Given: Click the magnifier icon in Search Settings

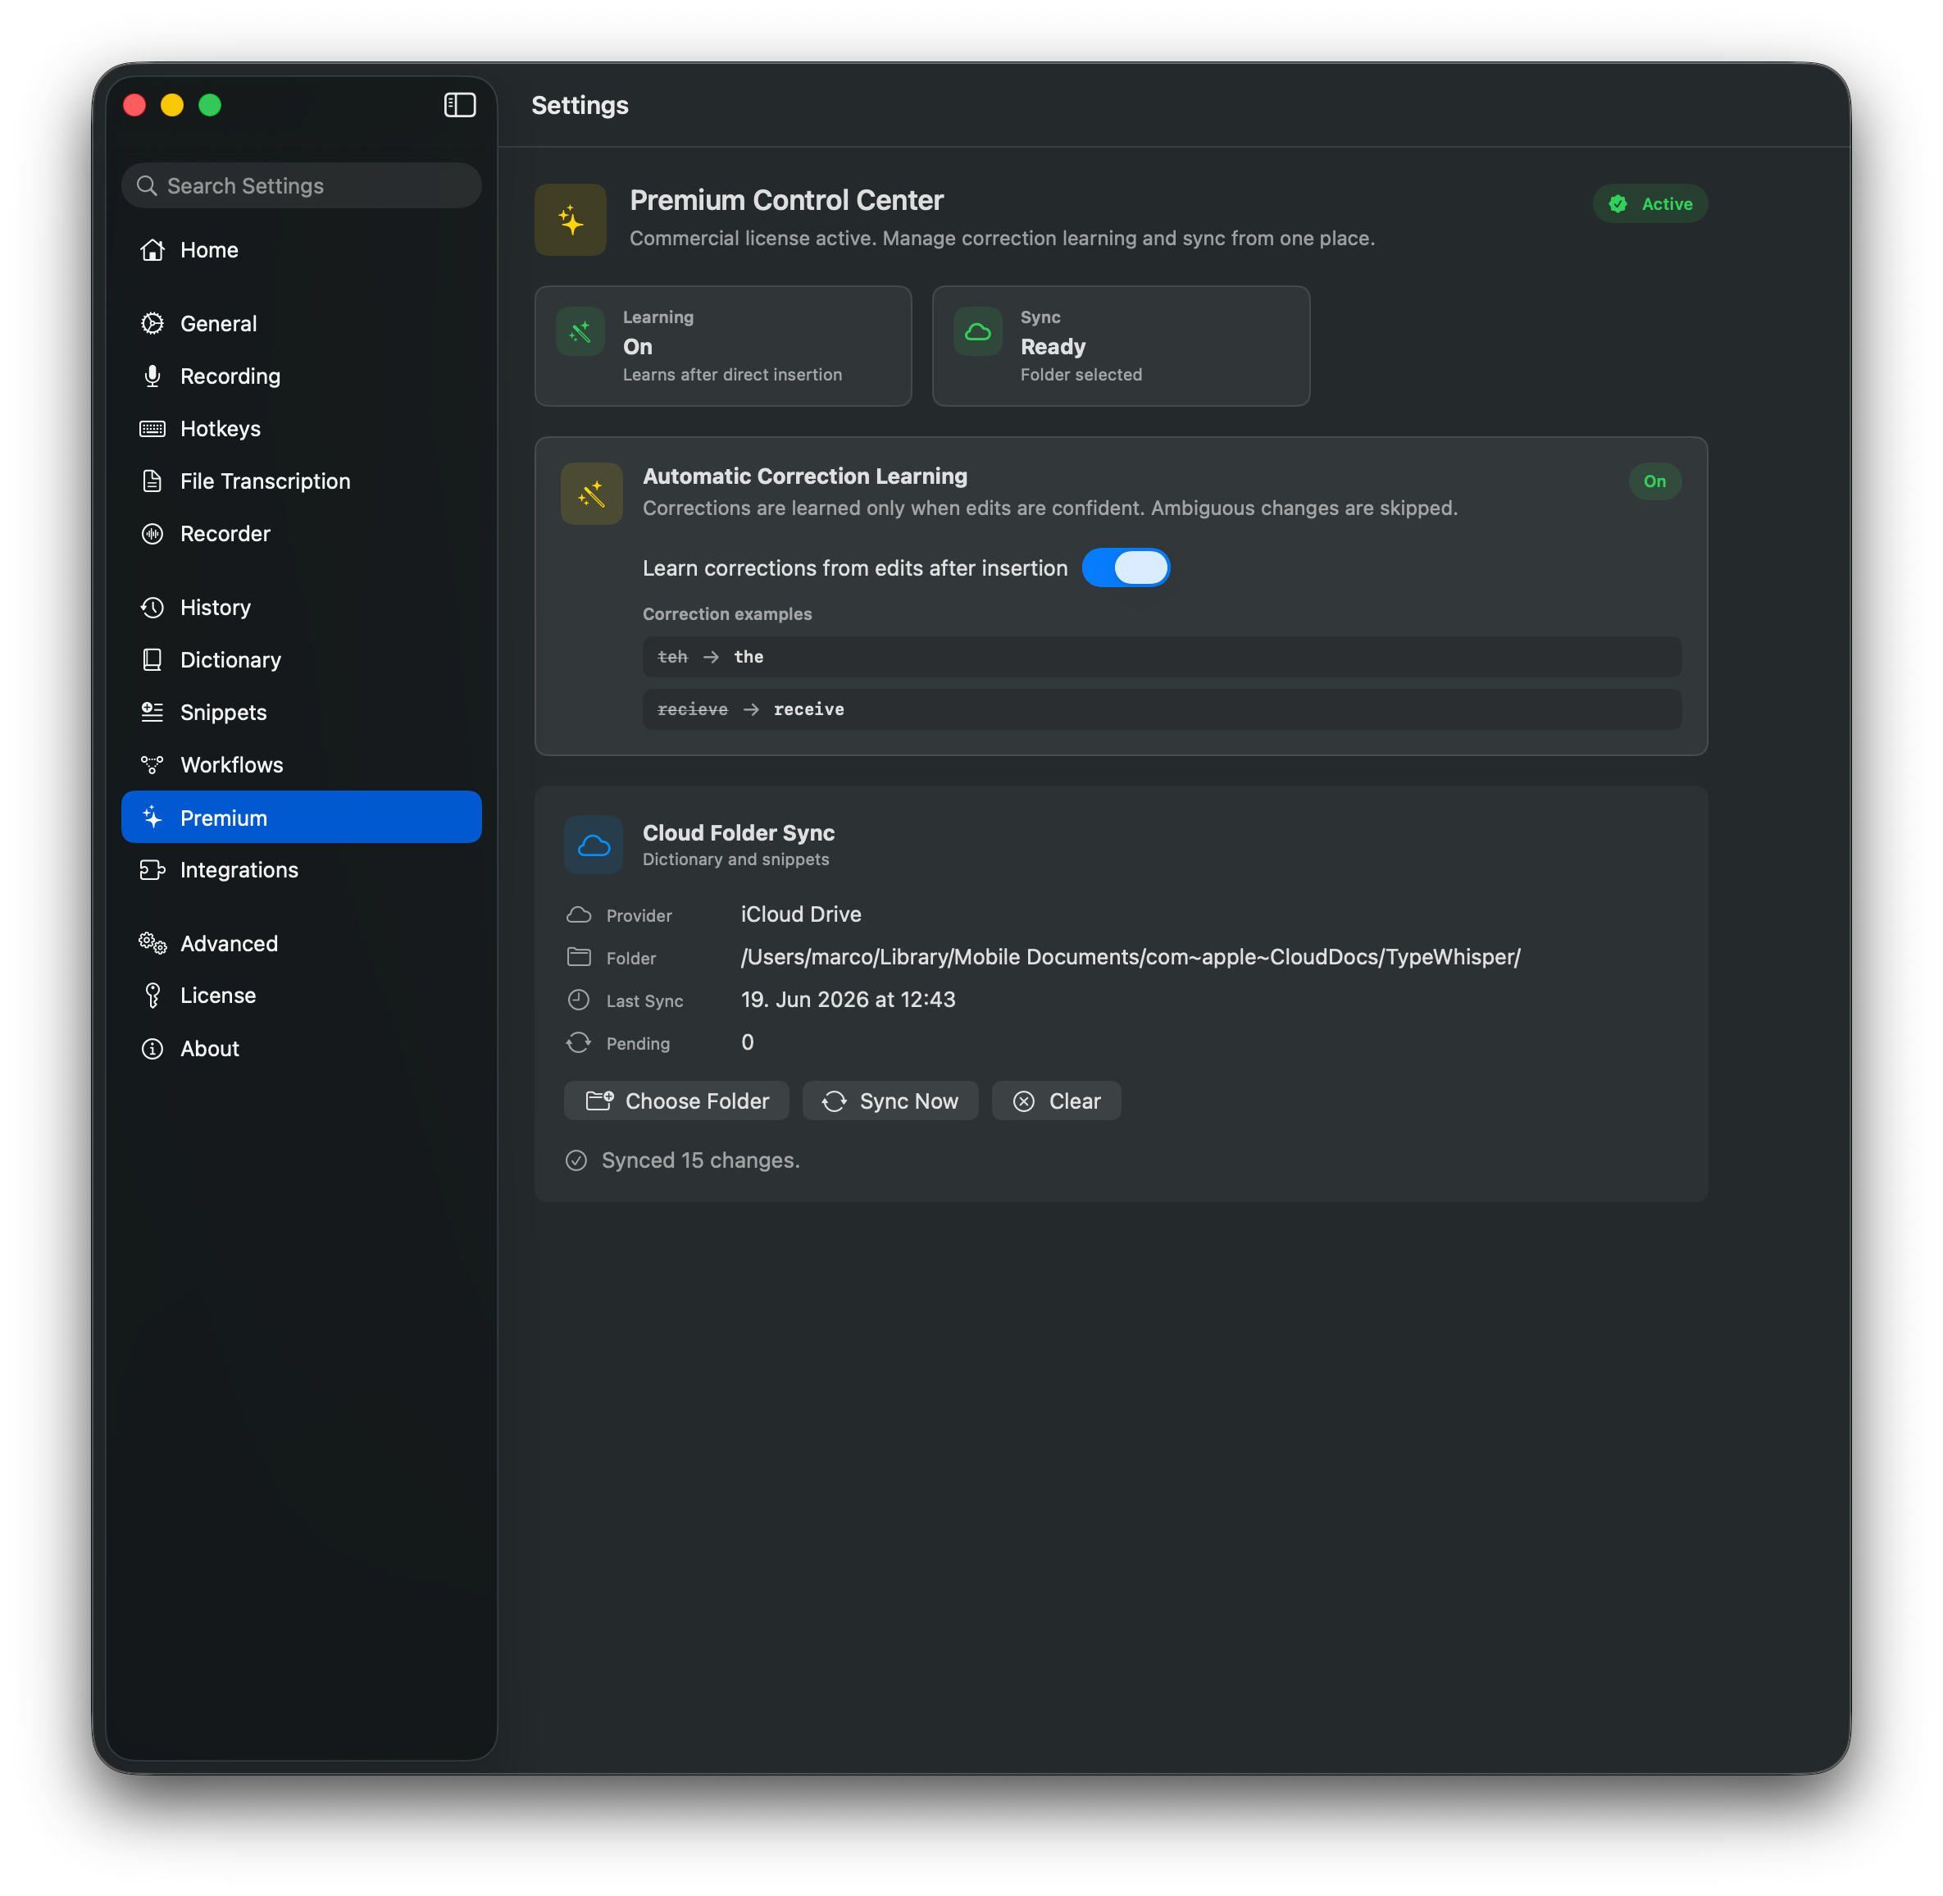Looking at the screenshot, I should 146,185.
